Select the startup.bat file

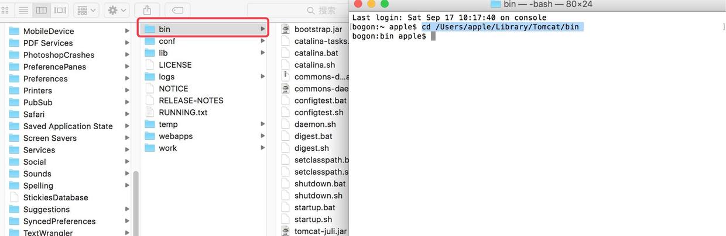(309, 207)
